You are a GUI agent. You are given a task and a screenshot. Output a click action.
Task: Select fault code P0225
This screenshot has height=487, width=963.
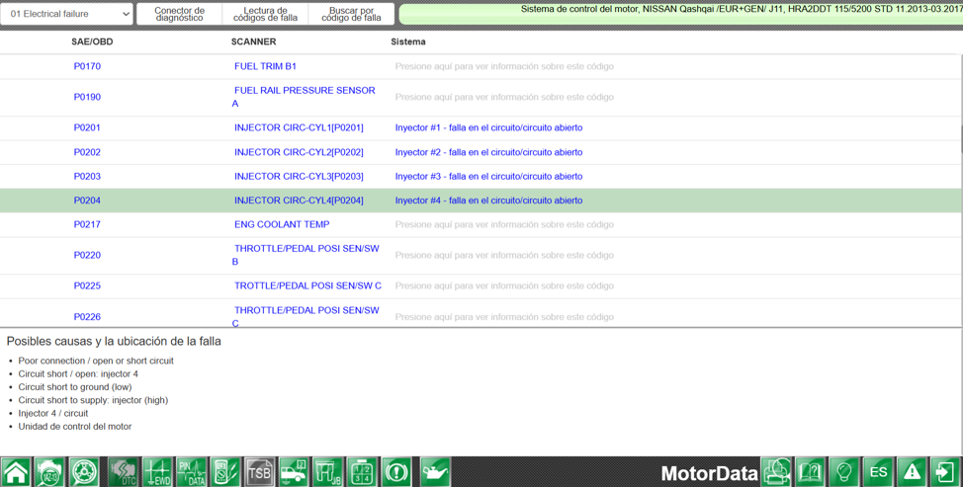click(87, 285)
